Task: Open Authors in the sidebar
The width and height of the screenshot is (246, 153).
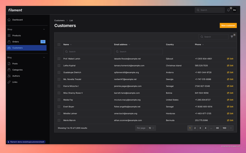Action: coord(27,76)
